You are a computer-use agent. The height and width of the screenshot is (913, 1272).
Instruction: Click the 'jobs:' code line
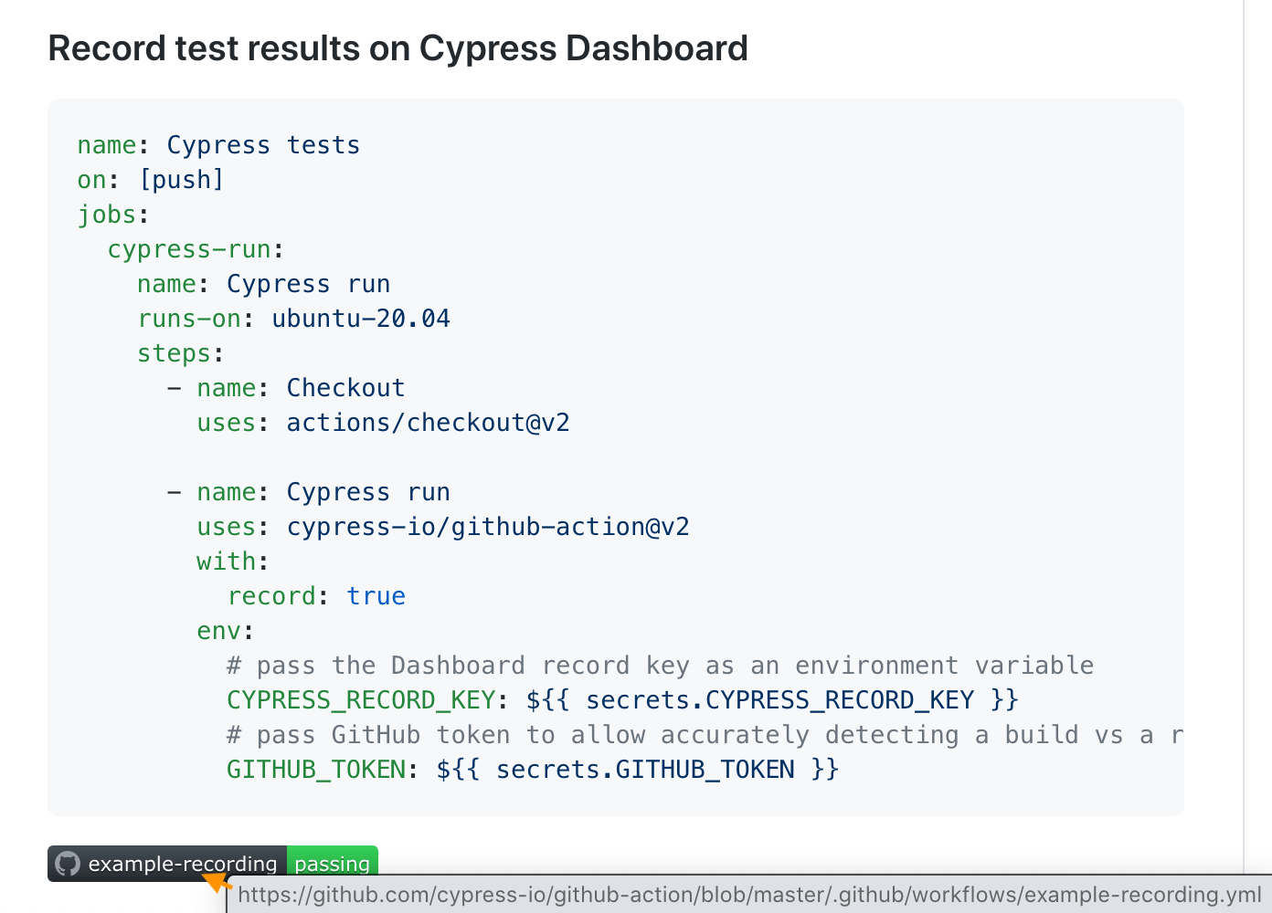coord(113,215)
